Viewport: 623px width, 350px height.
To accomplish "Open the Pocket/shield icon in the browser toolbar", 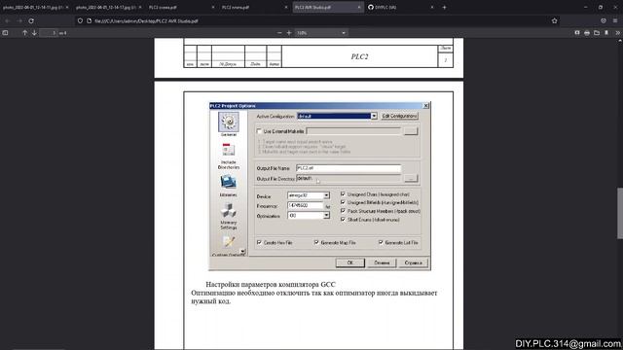I will tap(604, 20).
